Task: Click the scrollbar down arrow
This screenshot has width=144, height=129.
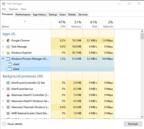Action: pos(142,117)
